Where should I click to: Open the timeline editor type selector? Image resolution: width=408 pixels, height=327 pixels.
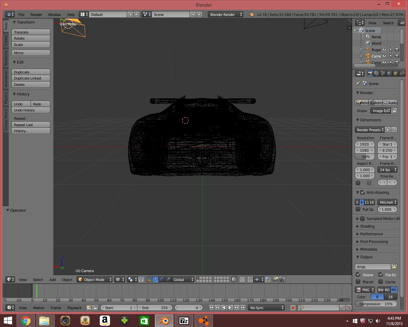[11, 308]
